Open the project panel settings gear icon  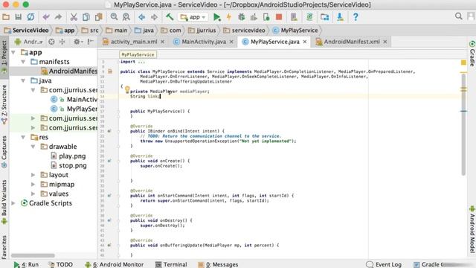77,42
